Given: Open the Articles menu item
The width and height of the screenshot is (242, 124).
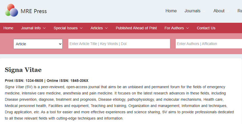Looking at the screenshot, I should [97, 28].
